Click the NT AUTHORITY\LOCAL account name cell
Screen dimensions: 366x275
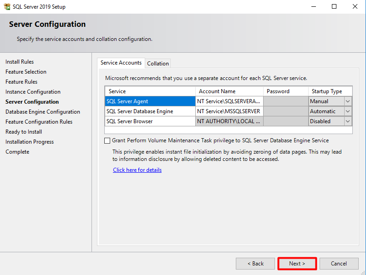click(x=229, y=121)
